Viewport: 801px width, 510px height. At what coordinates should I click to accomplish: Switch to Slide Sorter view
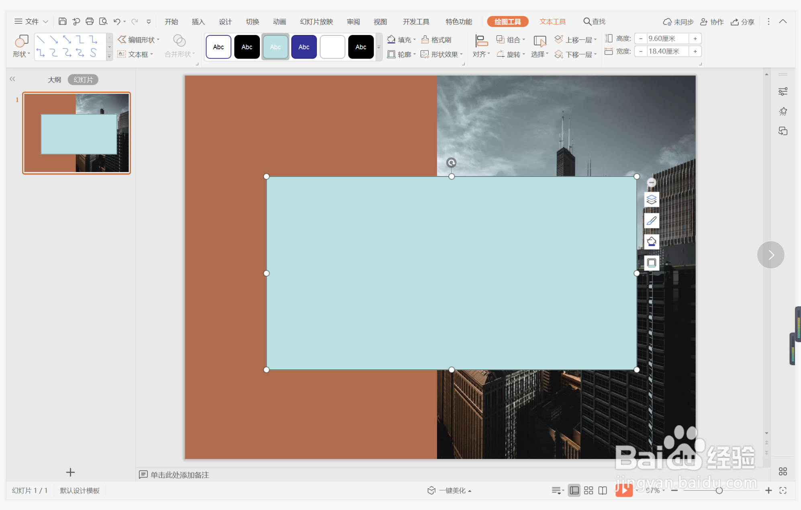pos(588,490)
